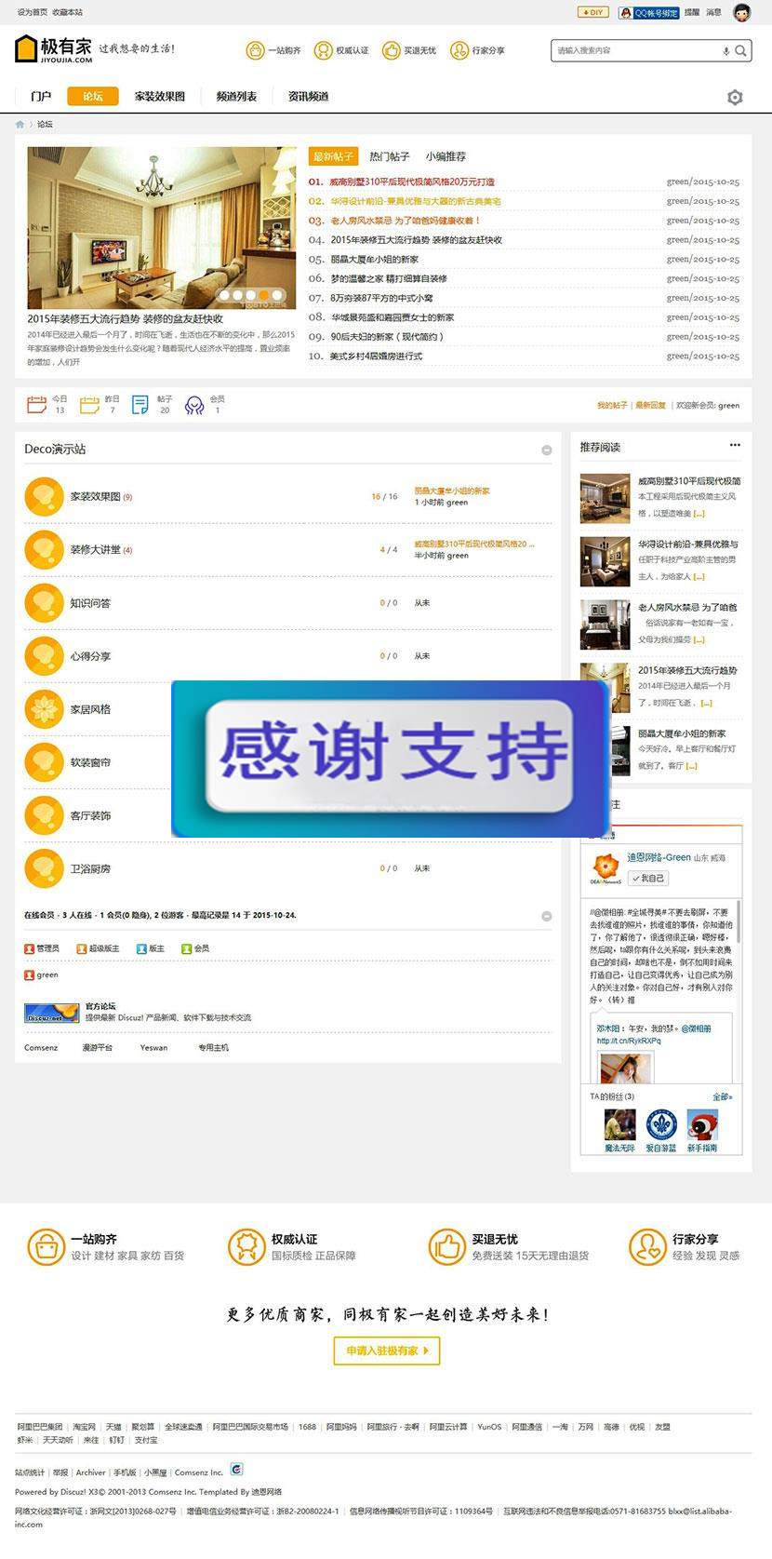Image resolution: width=772 pixels, height=1559 pixels.
Task: Click the 今日 calendar stats icon
Action: pyautogui.click(x=36, y=405)
